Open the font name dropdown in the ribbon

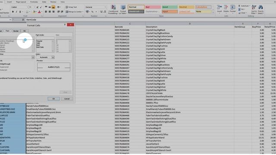pos(28,7)
